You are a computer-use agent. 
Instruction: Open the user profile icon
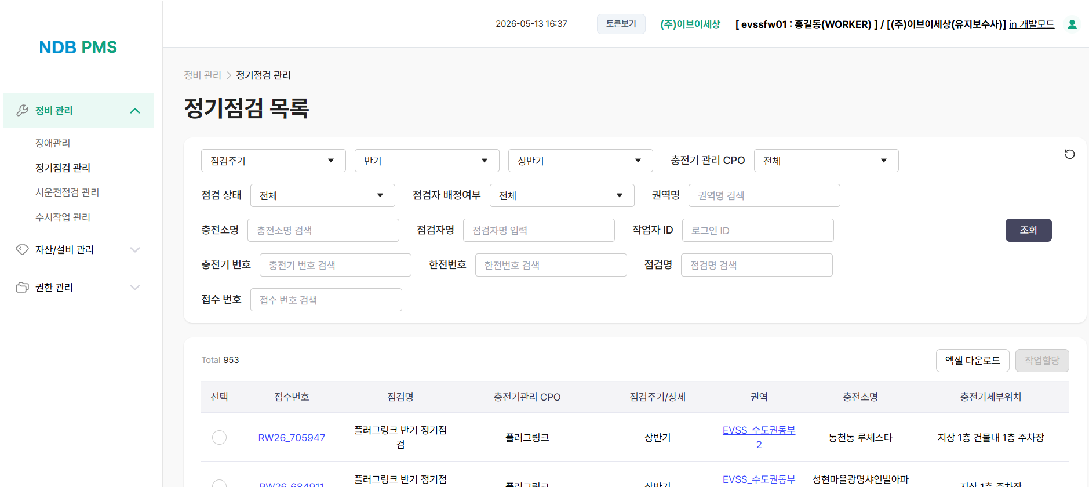point(1072,24)
